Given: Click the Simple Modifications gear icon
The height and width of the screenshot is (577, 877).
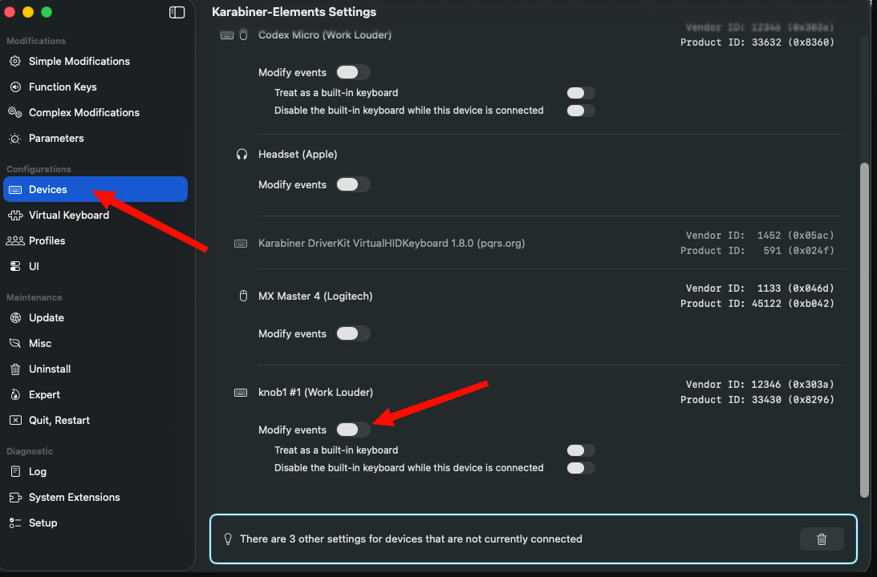Looking at the screenshot, I should [15, 62].
